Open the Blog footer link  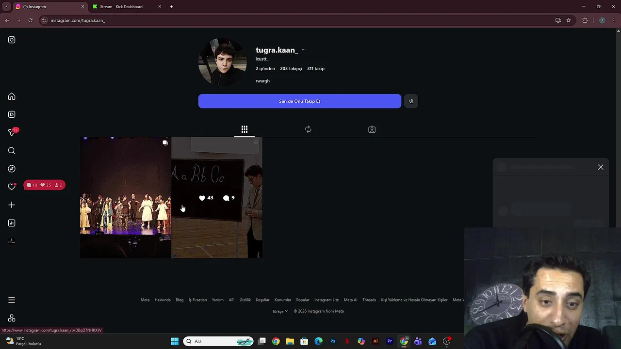point(180,300)
